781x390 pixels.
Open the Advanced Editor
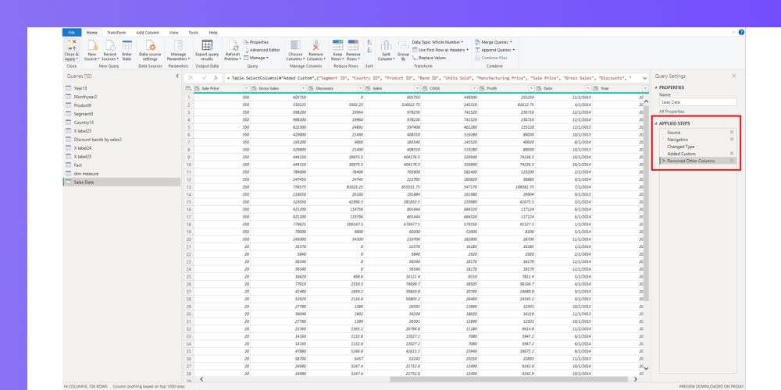[262, 50]
